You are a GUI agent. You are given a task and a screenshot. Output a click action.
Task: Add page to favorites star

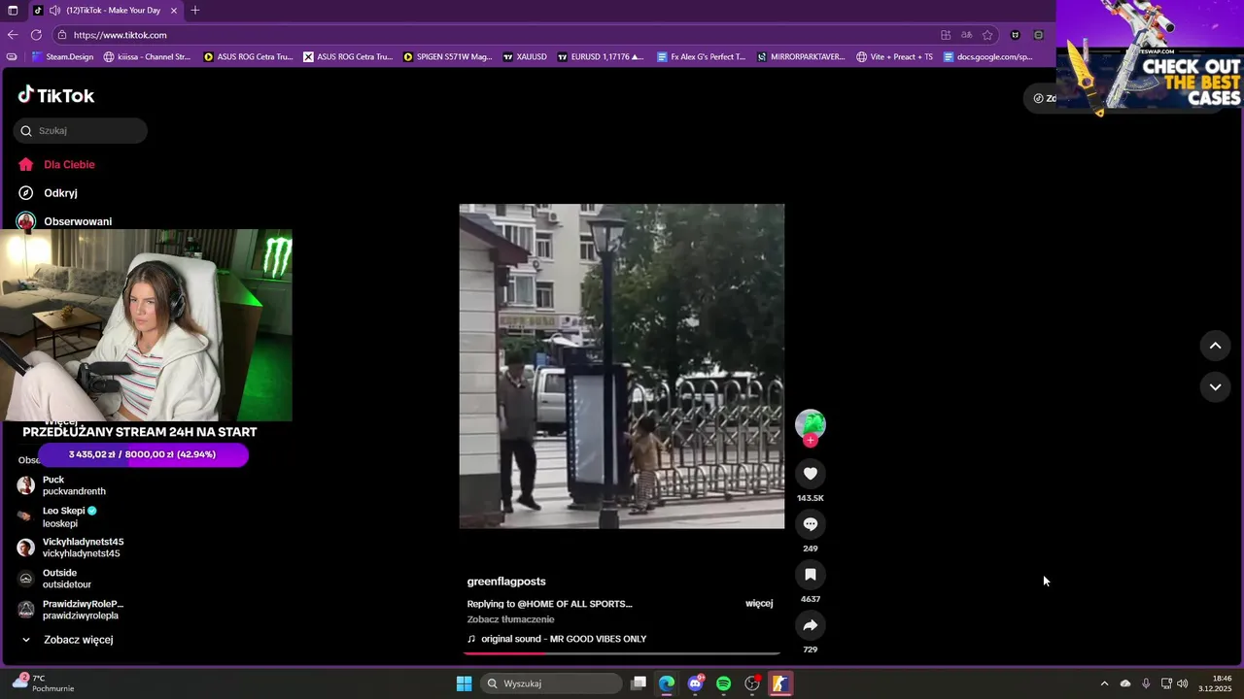[987, 35]
